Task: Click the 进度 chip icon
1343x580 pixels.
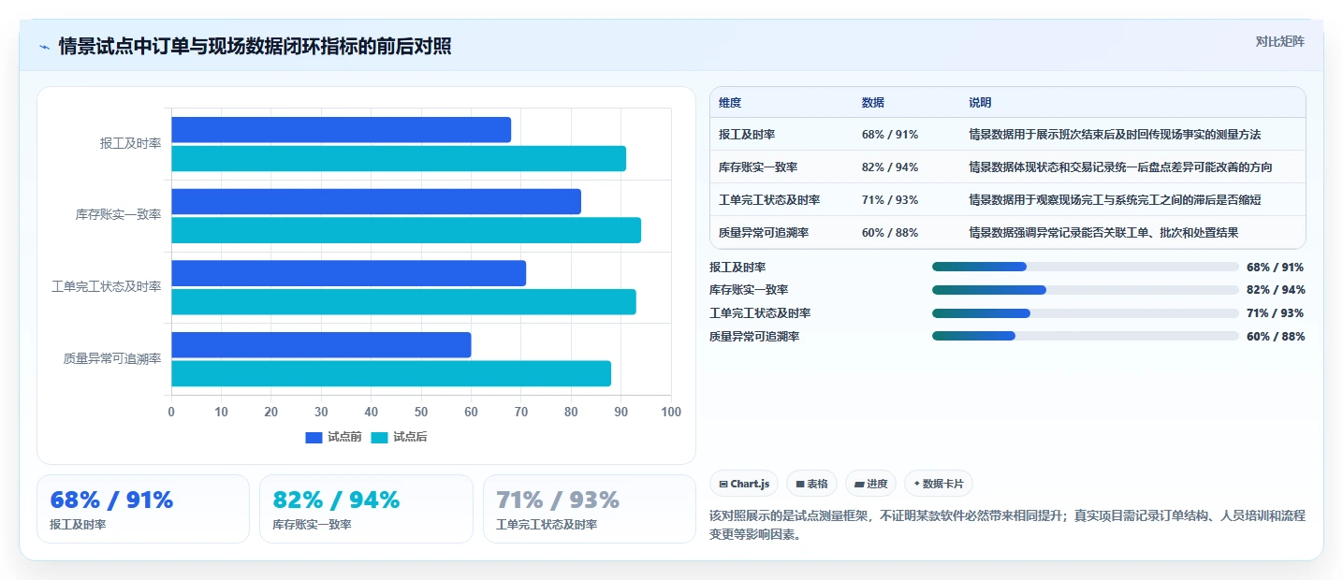Action: pos(859,485)
